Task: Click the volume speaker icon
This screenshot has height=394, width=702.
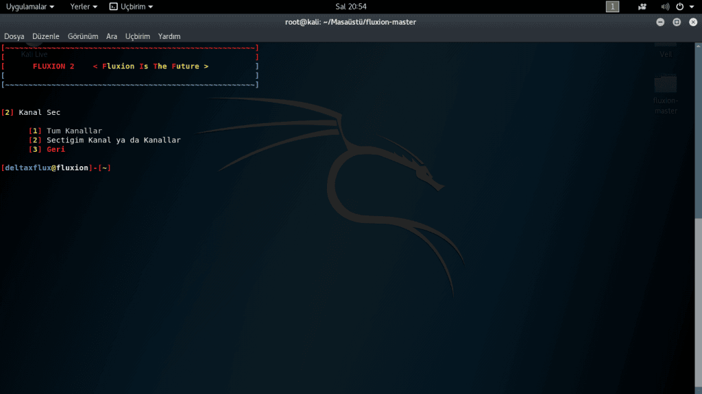Action: point(665,7)
